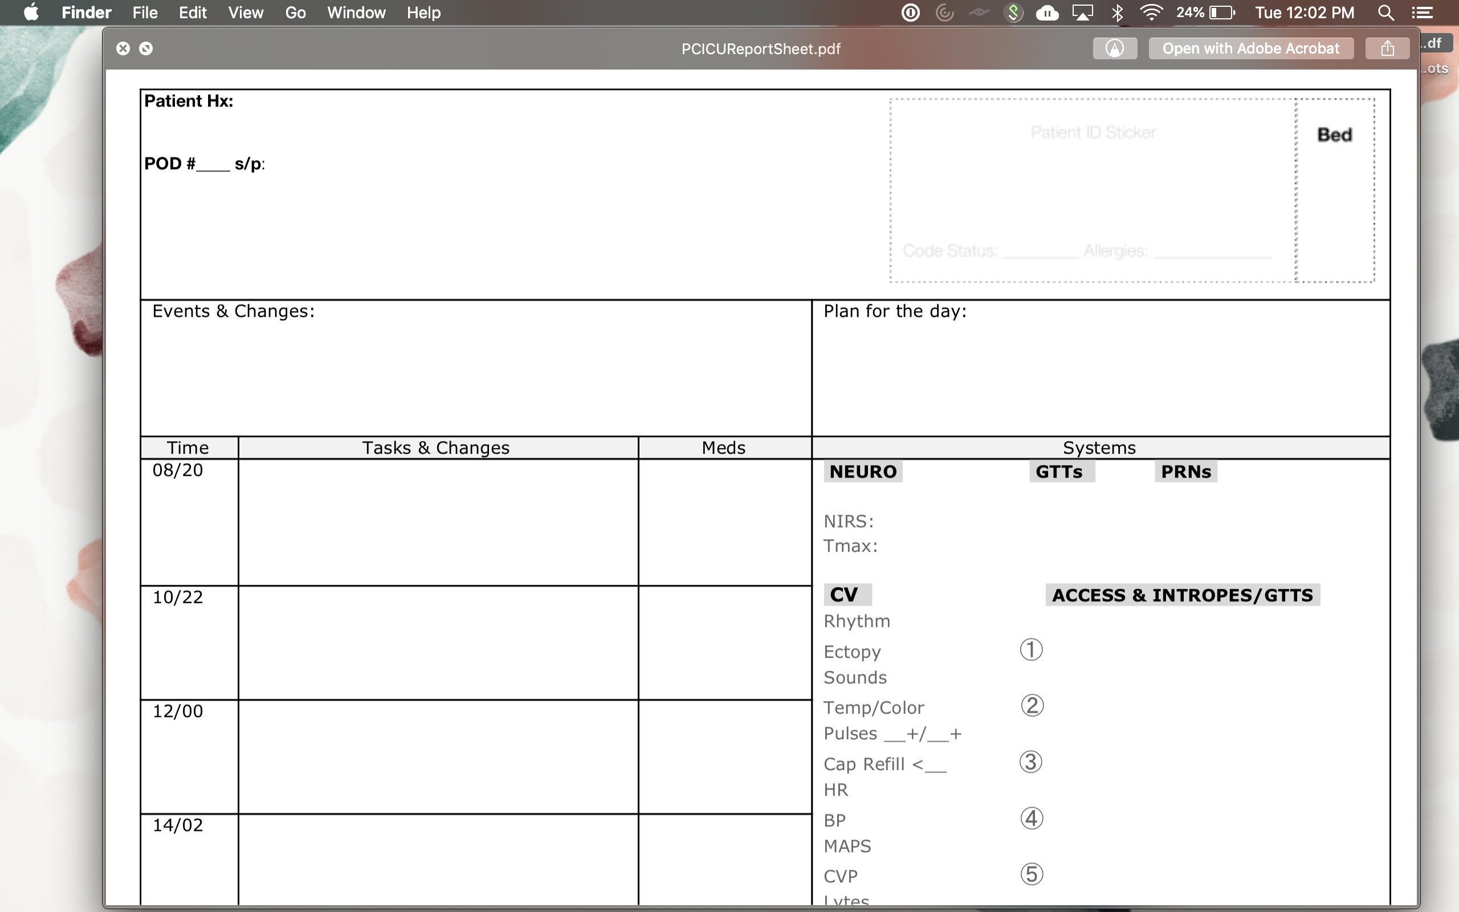This screenshot has height=912, width=1459.
Task: Click the NIRS: field
Action: [x=849, y=521]
